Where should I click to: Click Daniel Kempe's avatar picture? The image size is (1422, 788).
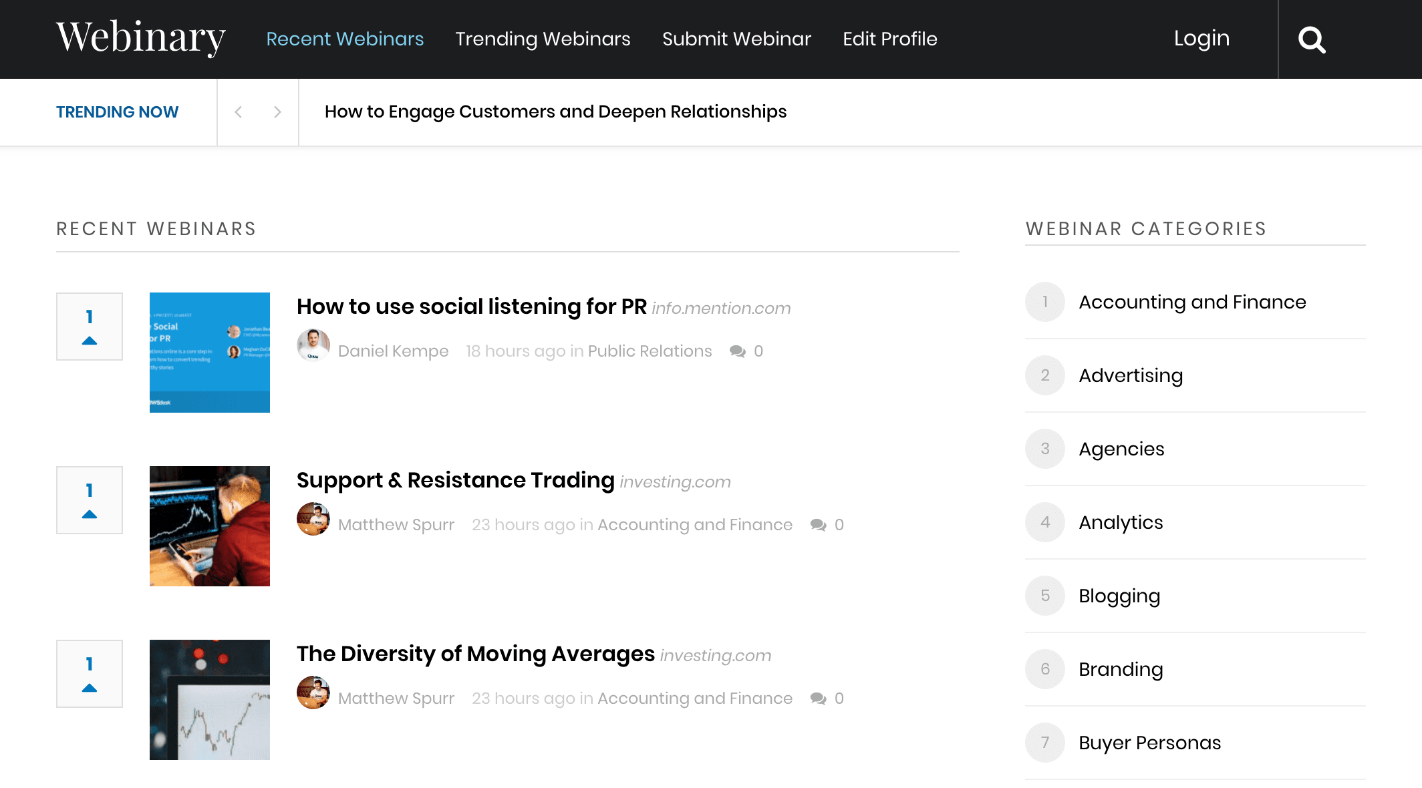(313, 345)
